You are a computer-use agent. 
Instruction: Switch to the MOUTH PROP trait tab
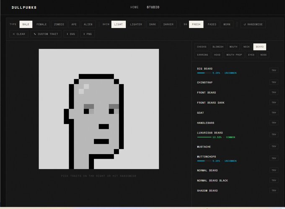(234, 55)
